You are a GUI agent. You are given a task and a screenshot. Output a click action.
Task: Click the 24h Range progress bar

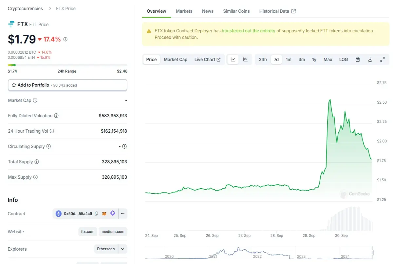point(67,65)
